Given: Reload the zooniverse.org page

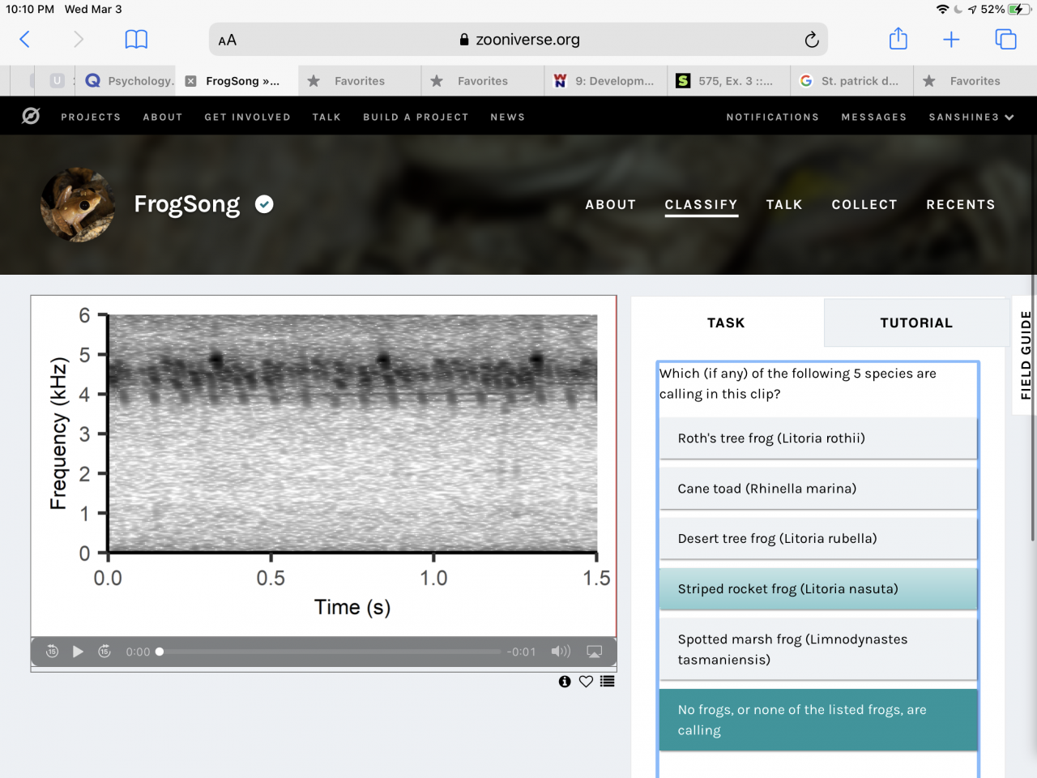Looking at the screenshot, I should (811, 40).
